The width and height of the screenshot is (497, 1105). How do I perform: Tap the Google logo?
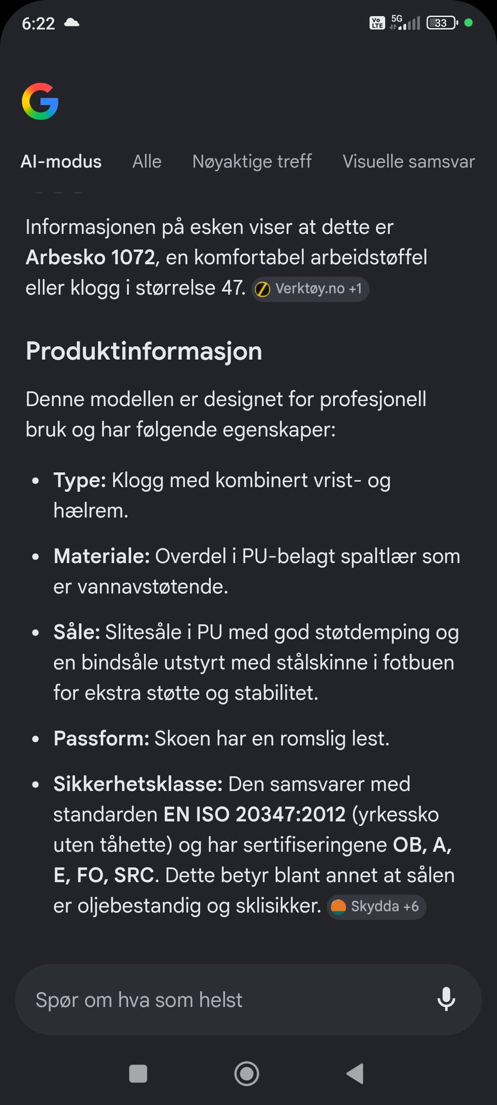40,101
